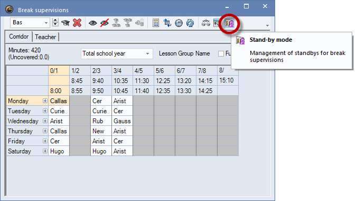Expand the Monday row plus button

45,101
